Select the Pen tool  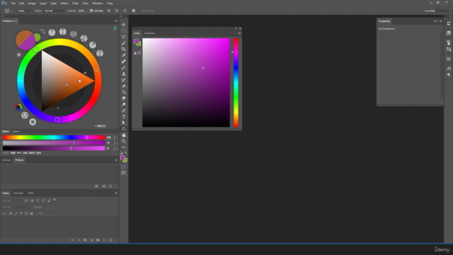(124, 110)
